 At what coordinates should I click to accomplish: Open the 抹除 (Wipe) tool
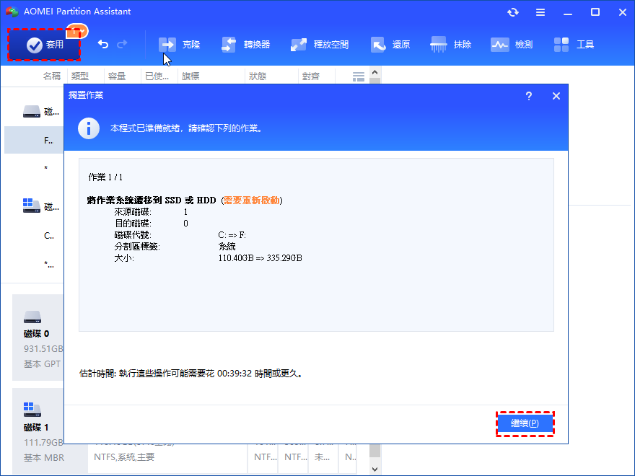451,45
